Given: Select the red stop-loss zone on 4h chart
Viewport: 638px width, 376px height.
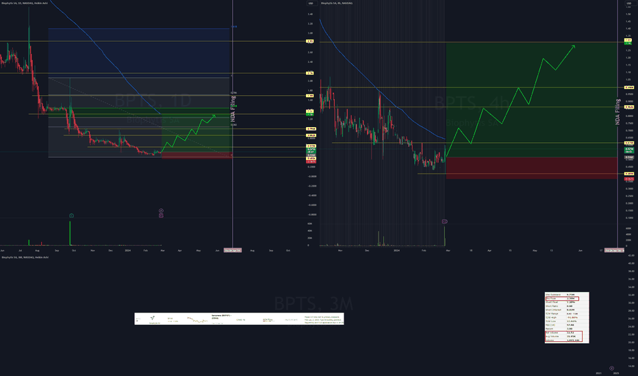Looking at the screenshot, I should [x=531, y=168].
